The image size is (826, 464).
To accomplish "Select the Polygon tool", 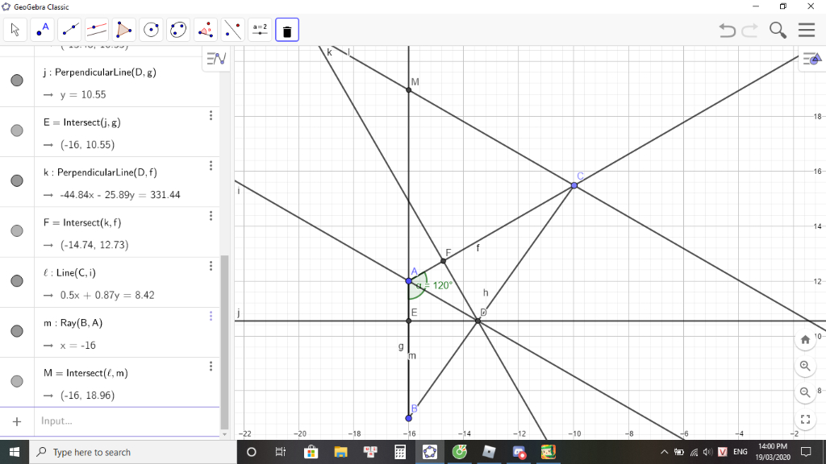I will coord(123,30).
